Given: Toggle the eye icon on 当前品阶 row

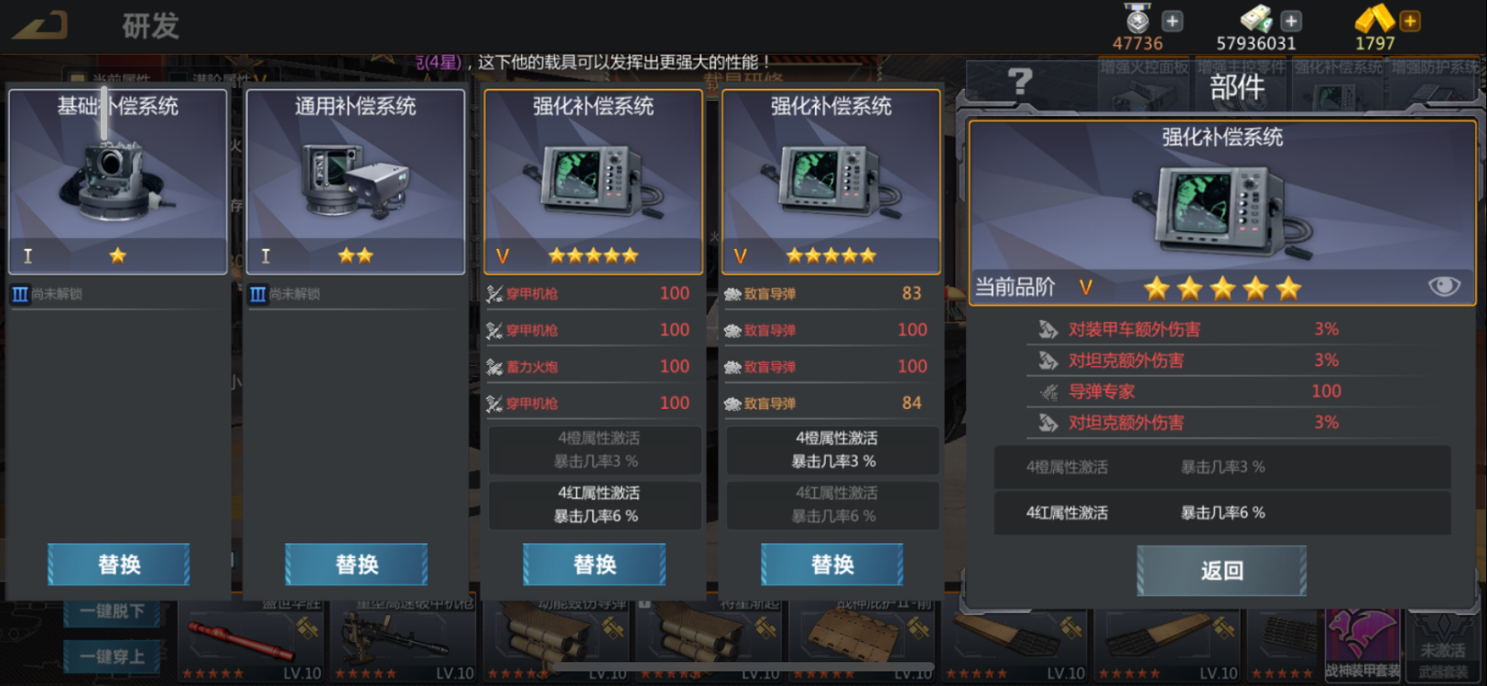Looking at the screenshot, I should pos(1444,286).
